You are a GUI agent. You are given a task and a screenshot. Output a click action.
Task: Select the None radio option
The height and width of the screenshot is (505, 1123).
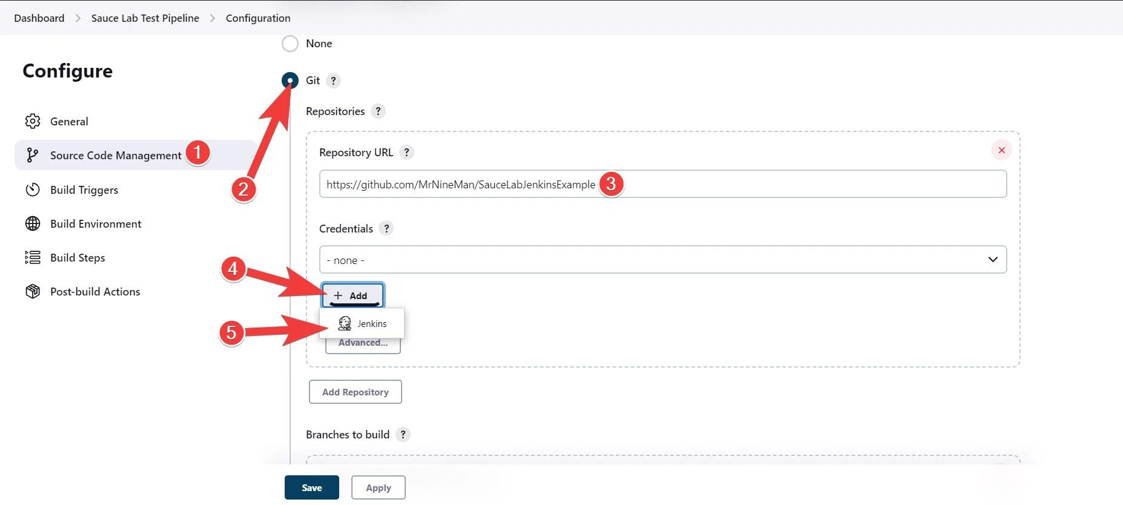click(290, 44)
